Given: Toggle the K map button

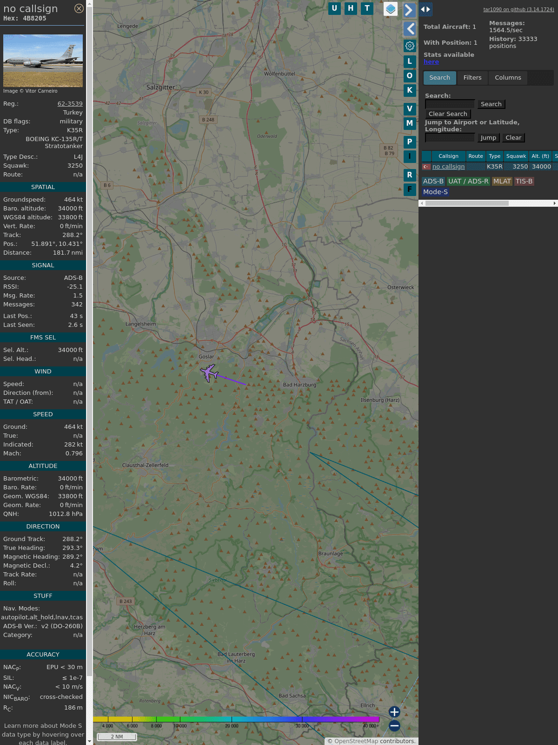Looking at the screenshot, I should click(410, 90).
